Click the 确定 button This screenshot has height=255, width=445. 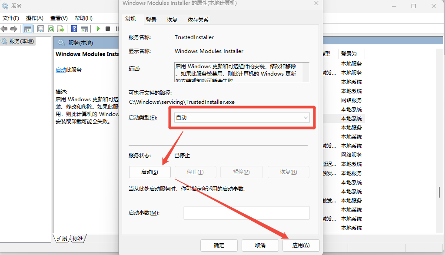coord(219,245)
